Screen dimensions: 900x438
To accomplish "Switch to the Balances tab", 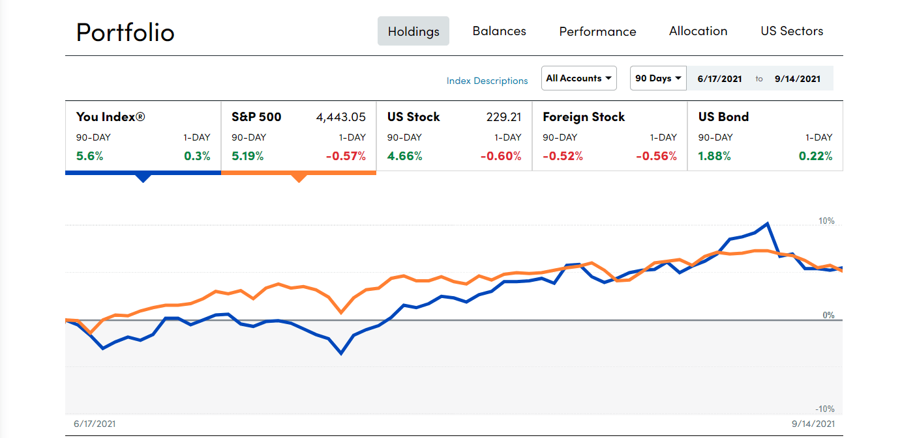I will coord(499,31).
